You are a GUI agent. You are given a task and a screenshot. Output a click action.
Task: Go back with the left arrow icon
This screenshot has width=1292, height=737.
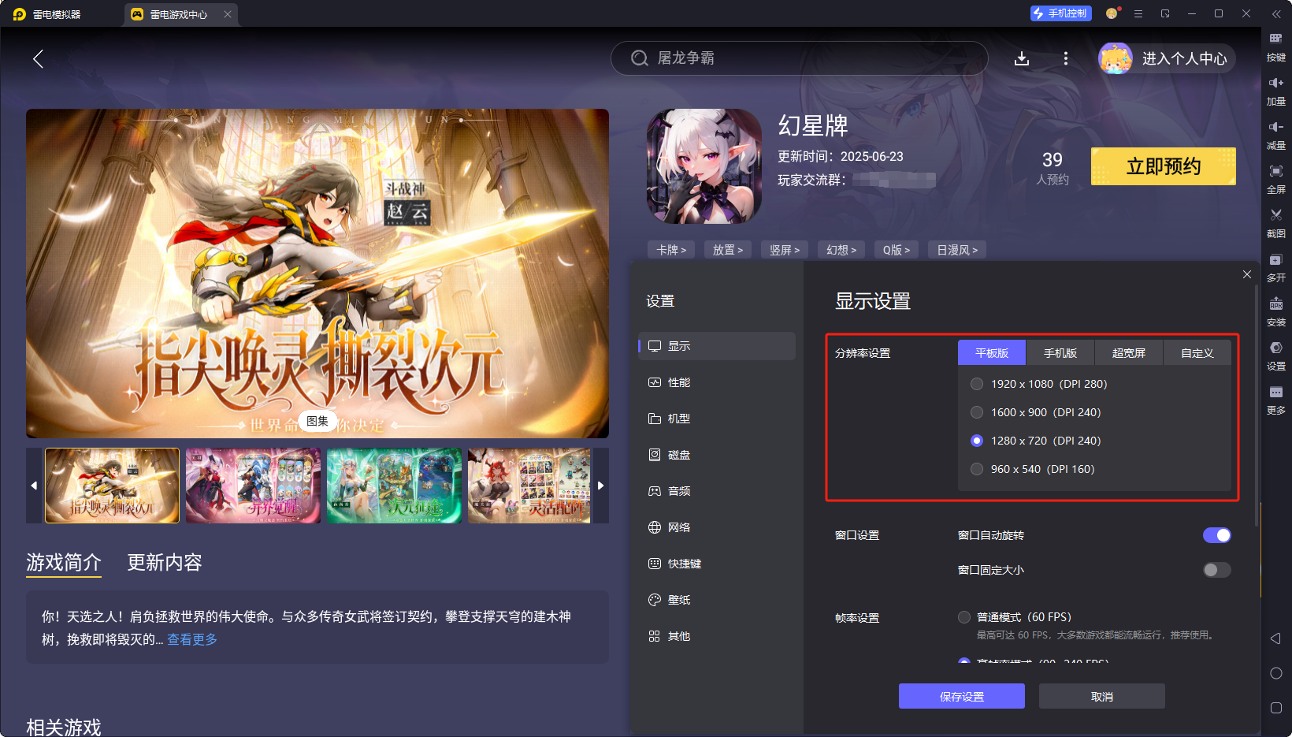(x=38, y=58)
